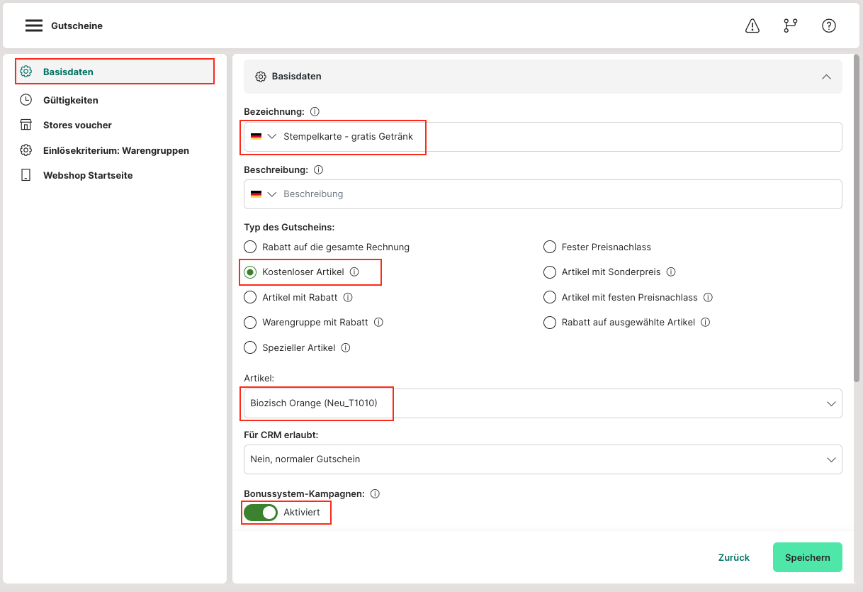
Task: Open the branch structure icon in header
Action: tap(790, 26)
